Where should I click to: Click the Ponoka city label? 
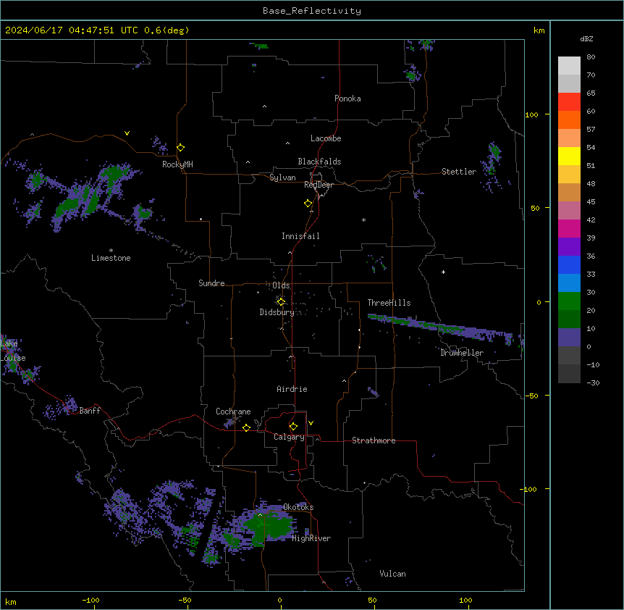347,99
